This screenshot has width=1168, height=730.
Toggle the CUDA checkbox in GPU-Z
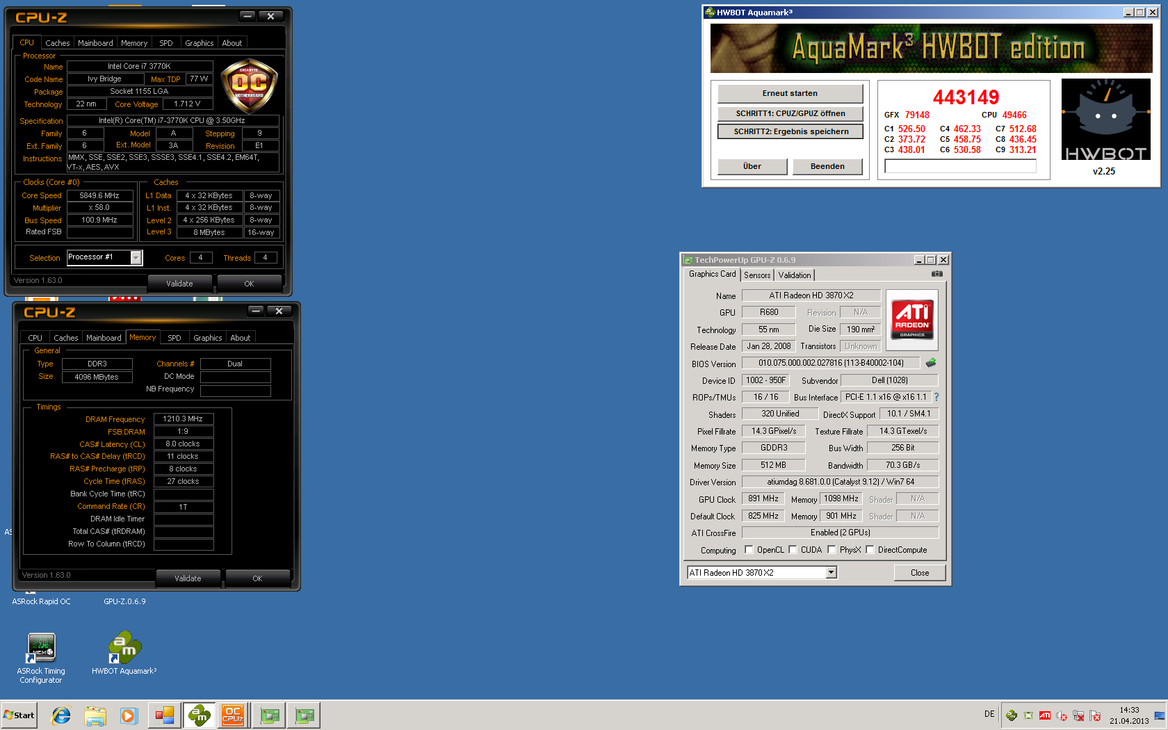793,549
